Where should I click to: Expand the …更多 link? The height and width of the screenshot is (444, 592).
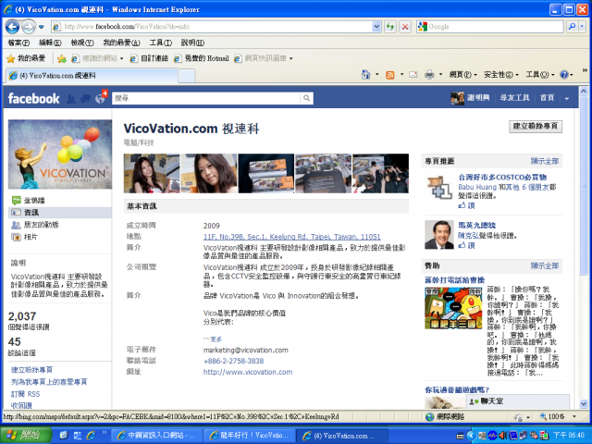tap(213, 339)
